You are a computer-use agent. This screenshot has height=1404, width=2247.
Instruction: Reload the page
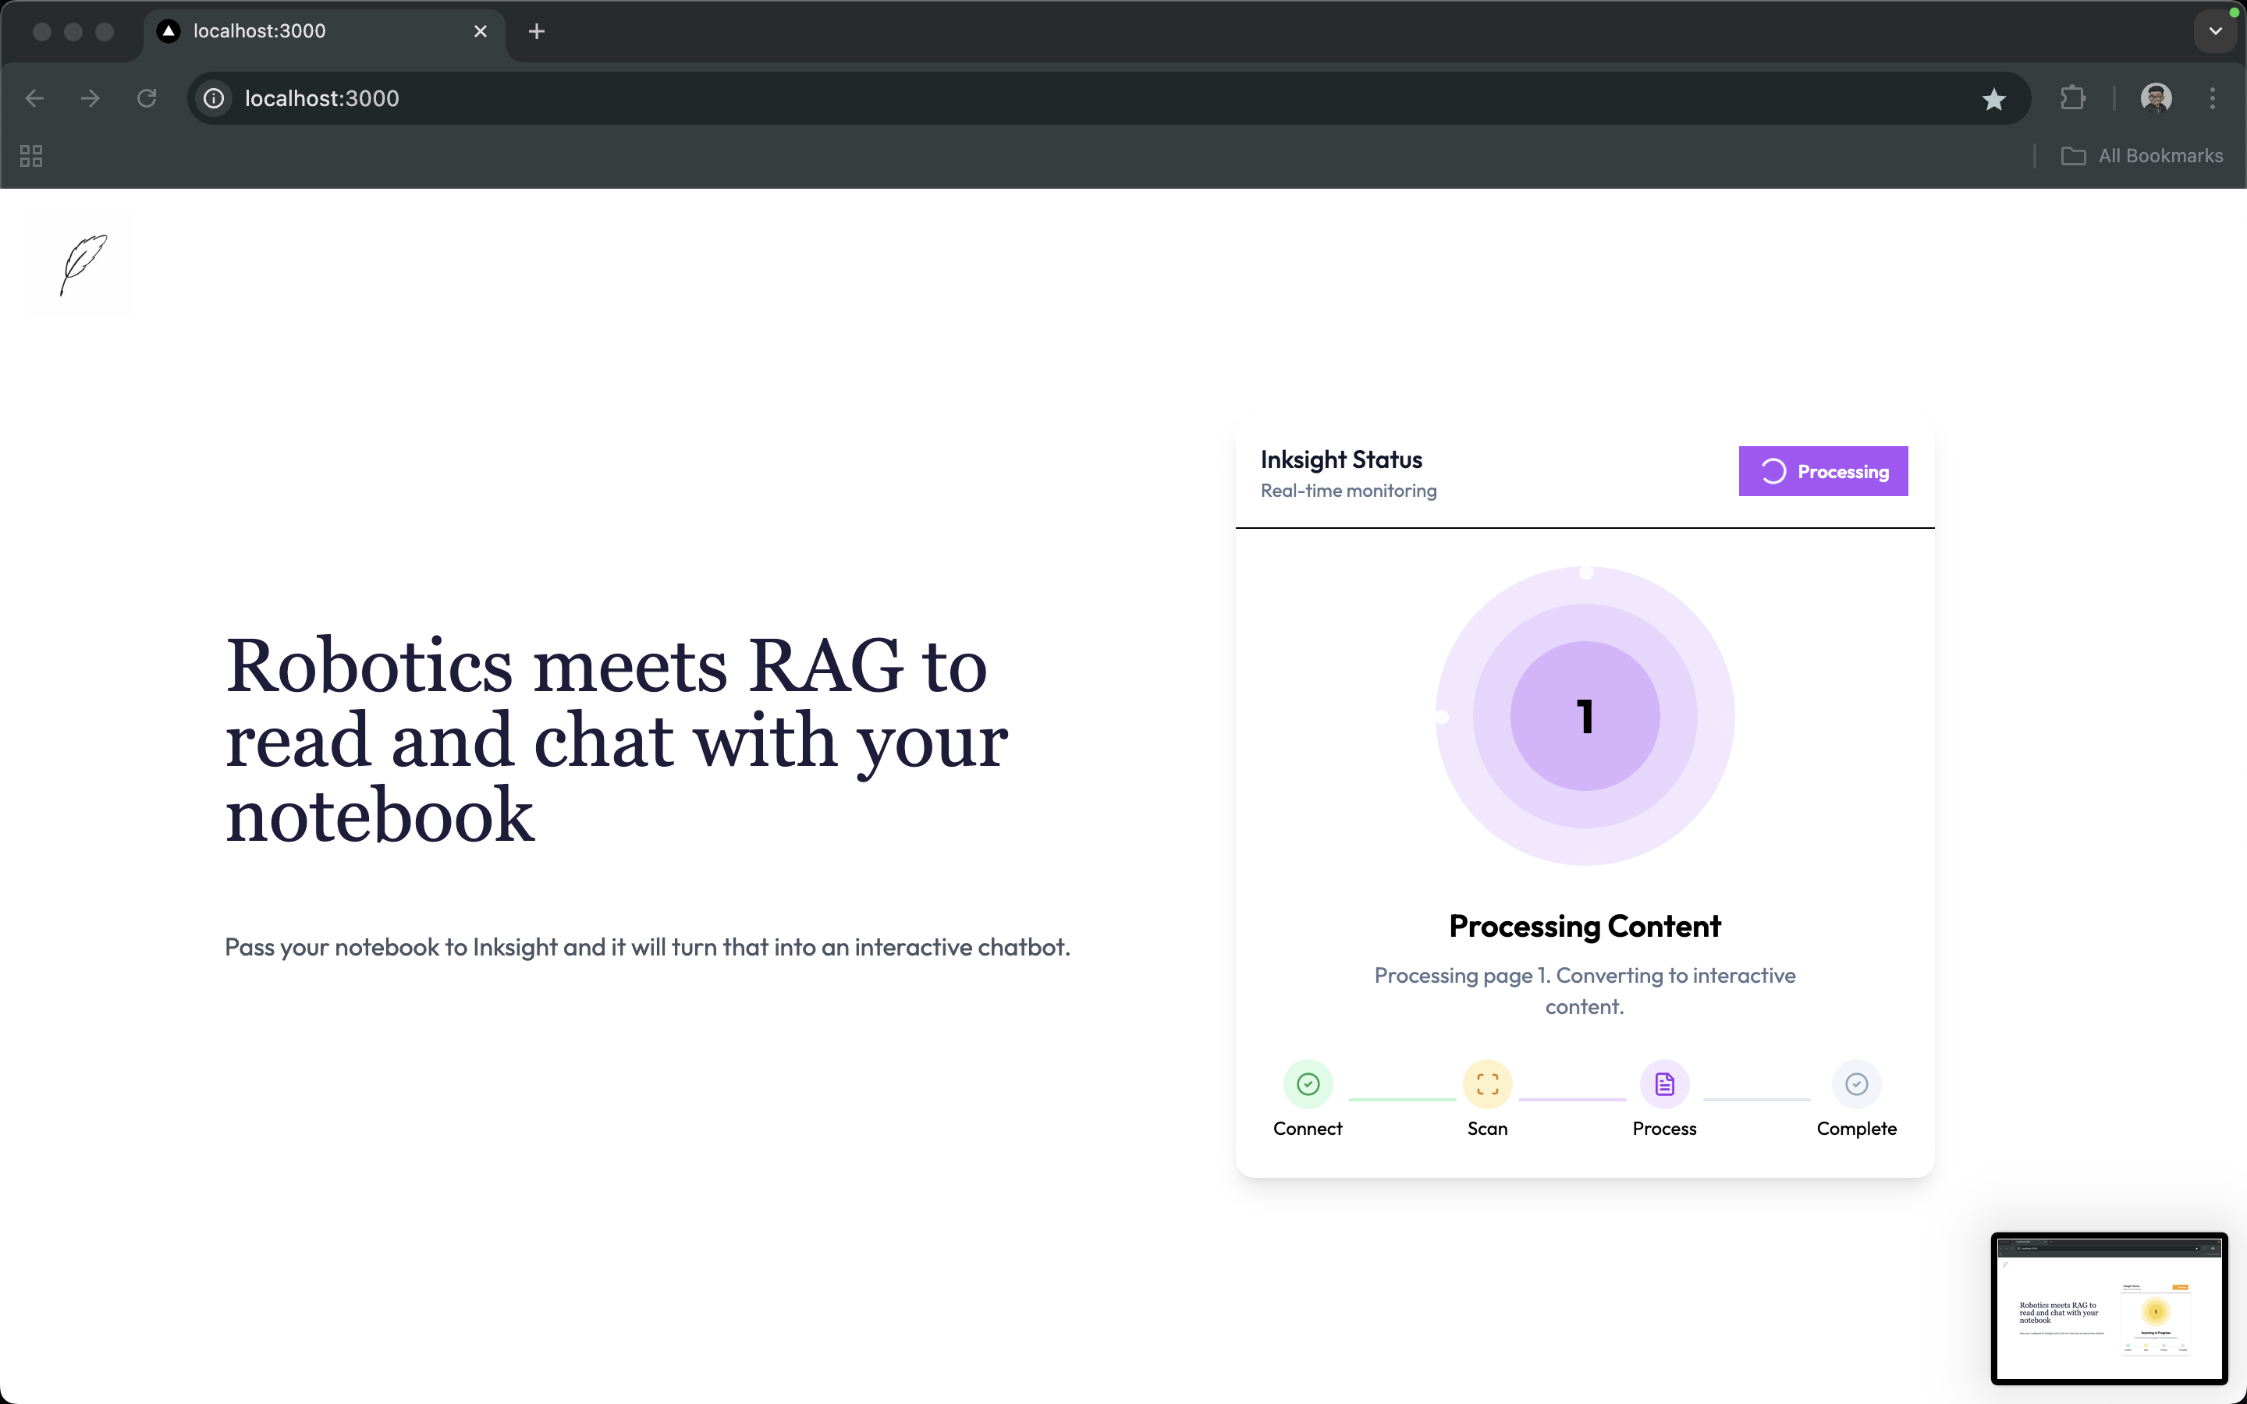point(147,98)
